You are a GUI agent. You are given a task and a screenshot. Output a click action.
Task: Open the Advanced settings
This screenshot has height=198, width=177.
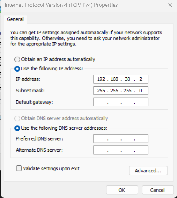click(148, 171)
